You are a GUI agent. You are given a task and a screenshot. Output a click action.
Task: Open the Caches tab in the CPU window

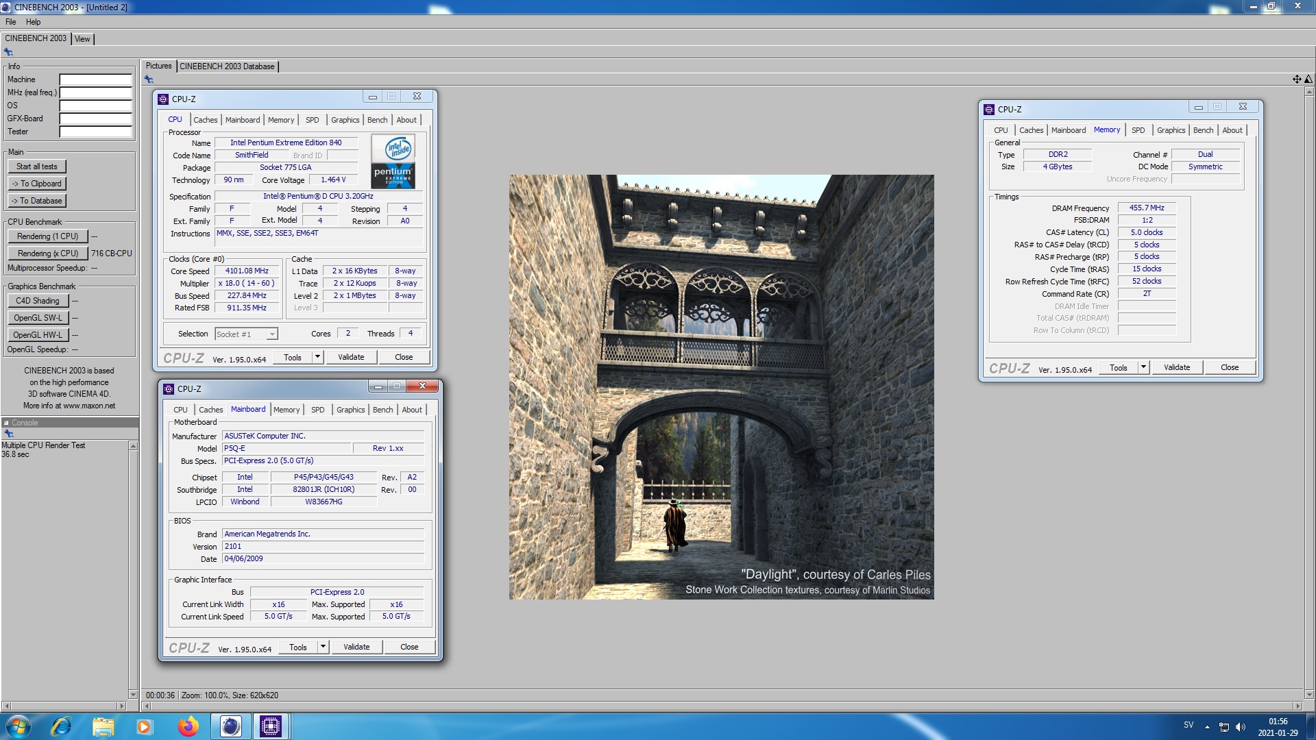coord(205,120)
